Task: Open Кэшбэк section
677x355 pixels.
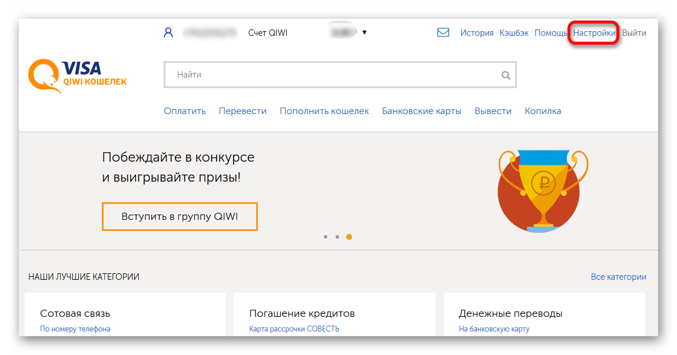Action: click(514, 33)
